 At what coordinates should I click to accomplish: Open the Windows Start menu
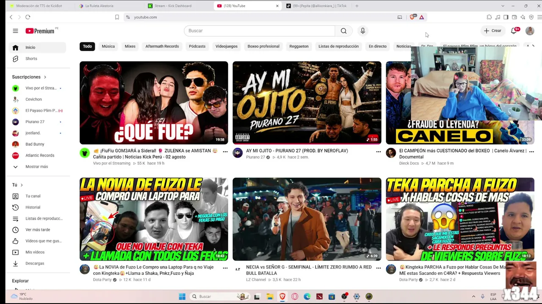coord(182,296)
